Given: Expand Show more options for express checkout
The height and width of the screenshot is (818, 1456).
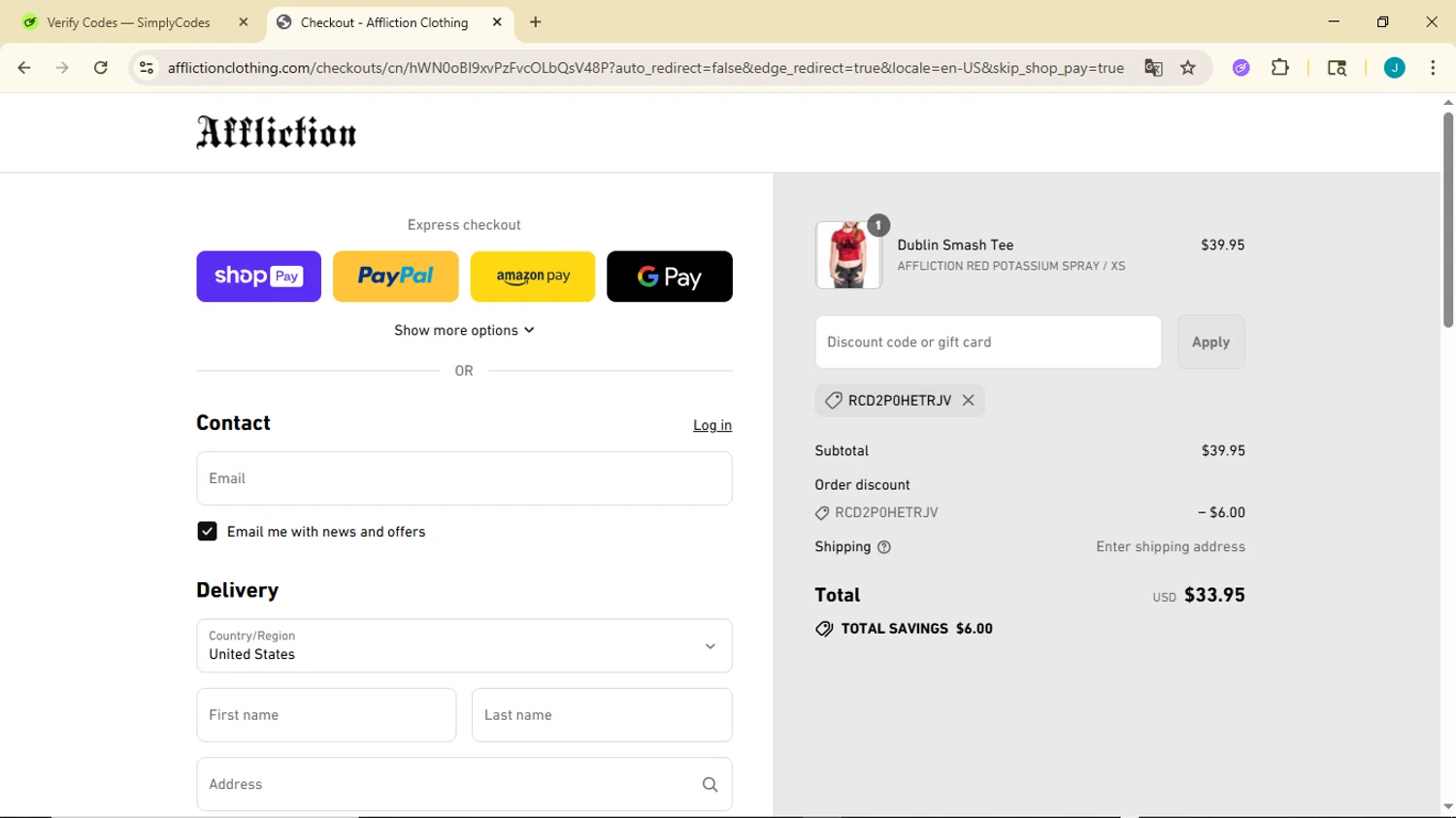Looking at the screenshot, I should pyautogui.click(x=464, y=331).
